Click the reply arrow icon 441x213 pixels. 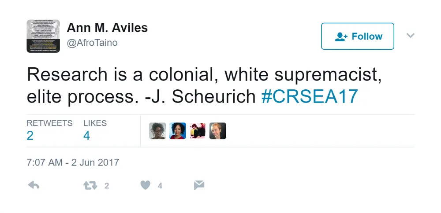pos(34,185)
